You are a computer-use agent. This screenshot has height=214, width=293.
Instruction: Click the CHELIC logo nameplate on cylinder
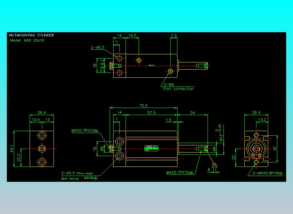[151, 148]
